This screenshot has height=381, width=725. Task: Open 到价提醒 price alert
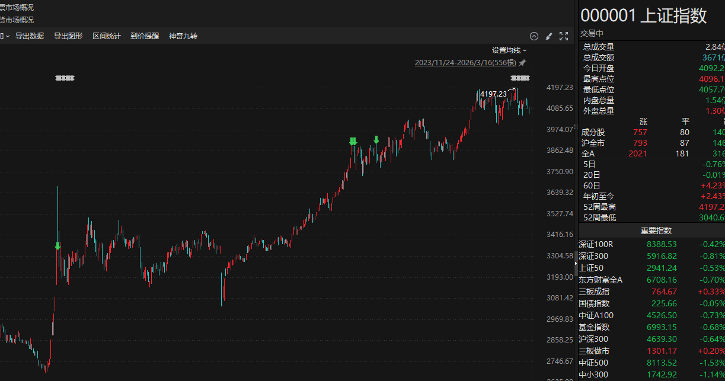click(145, 36)
